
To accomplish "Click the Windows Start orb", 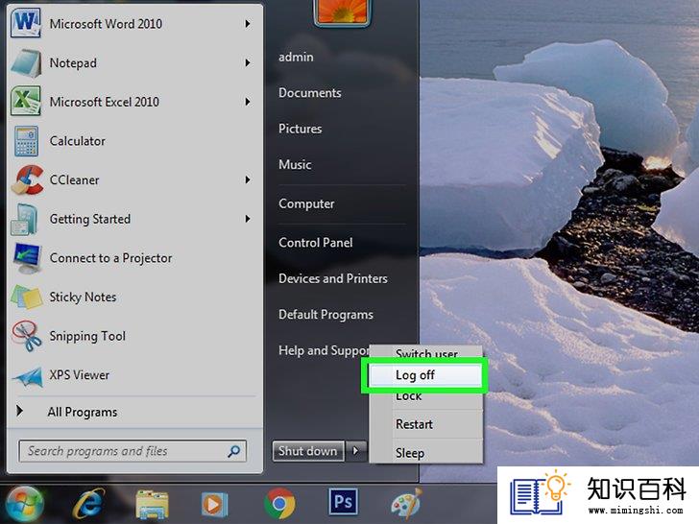I will click(x=25, y=504).
